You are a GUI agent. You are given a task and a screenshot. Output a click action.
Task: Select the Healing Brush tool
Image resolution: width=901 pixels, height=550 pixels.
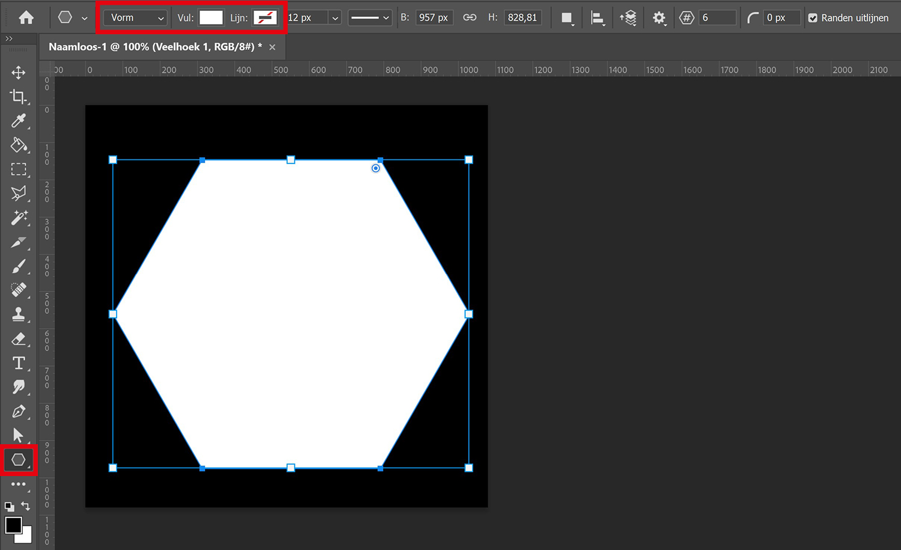(19, 290)
